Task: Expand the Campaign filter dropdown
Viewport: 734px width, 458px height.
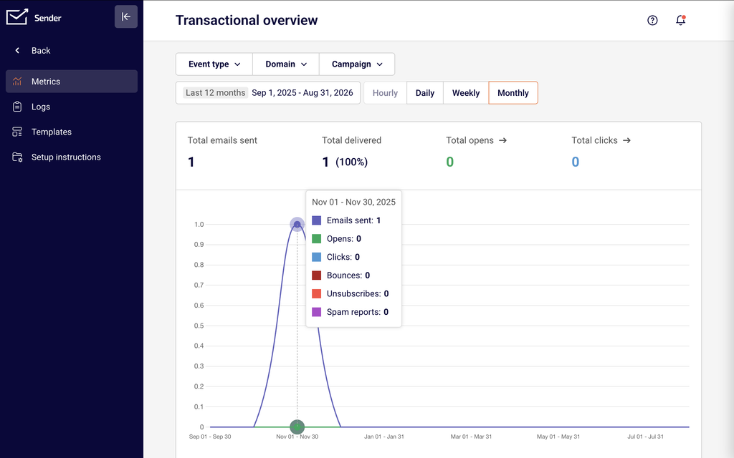Action: 357,64
